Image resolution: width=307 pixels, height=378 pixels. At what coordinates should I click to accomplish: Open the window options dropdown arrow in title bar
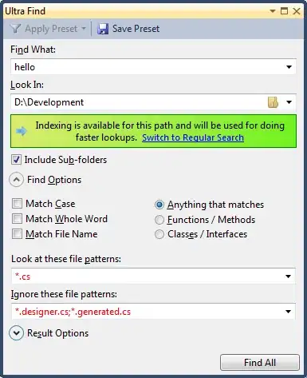click(x=273, y=11)
